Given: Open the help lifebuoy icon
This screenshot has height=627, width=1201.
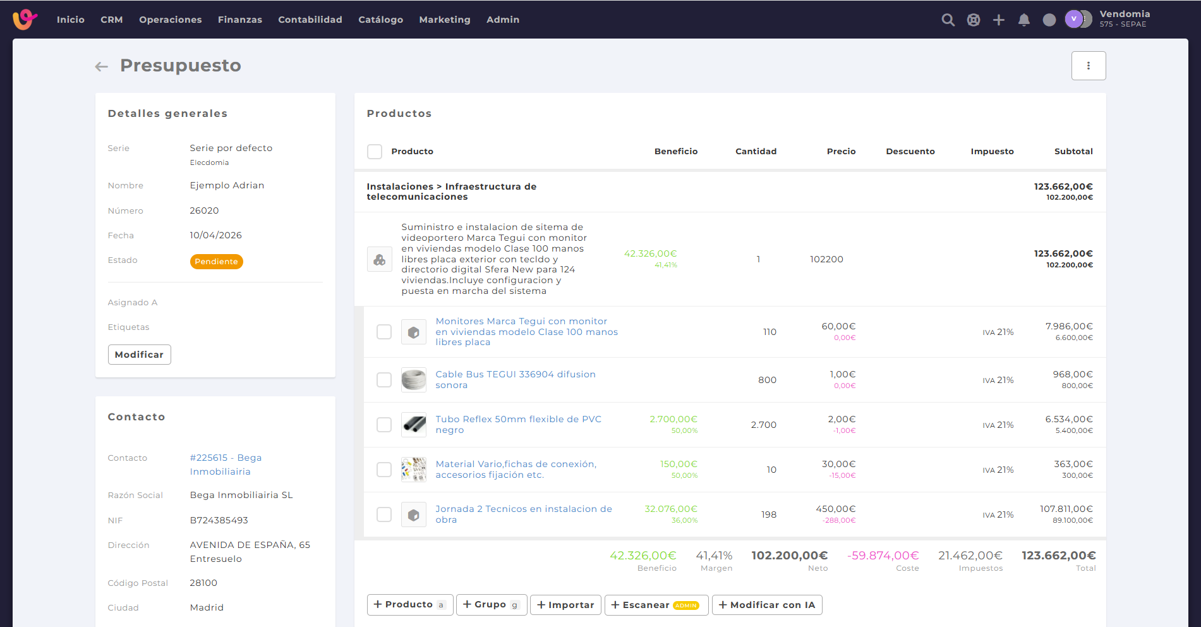Looking at the screenshot, I should 974,20.
